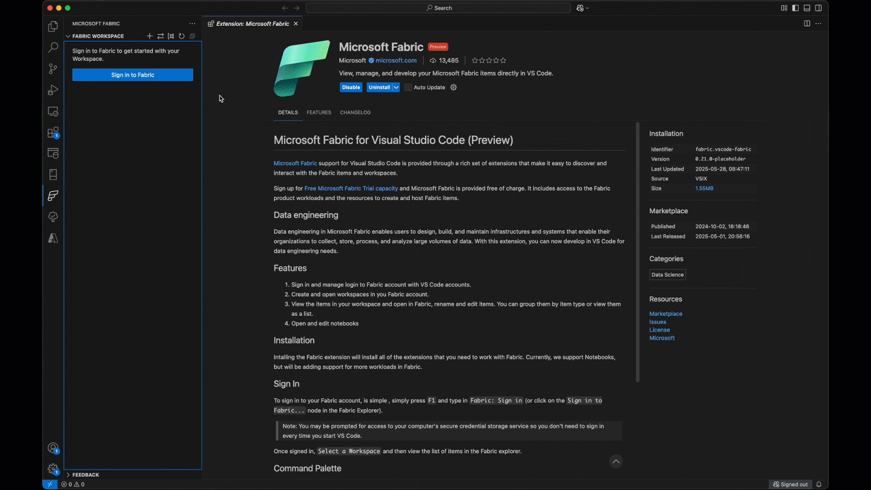Go back with the navigation arrow
Viewport: 871px width, 490px height.
pyautogui.click(x=285, y=8)
